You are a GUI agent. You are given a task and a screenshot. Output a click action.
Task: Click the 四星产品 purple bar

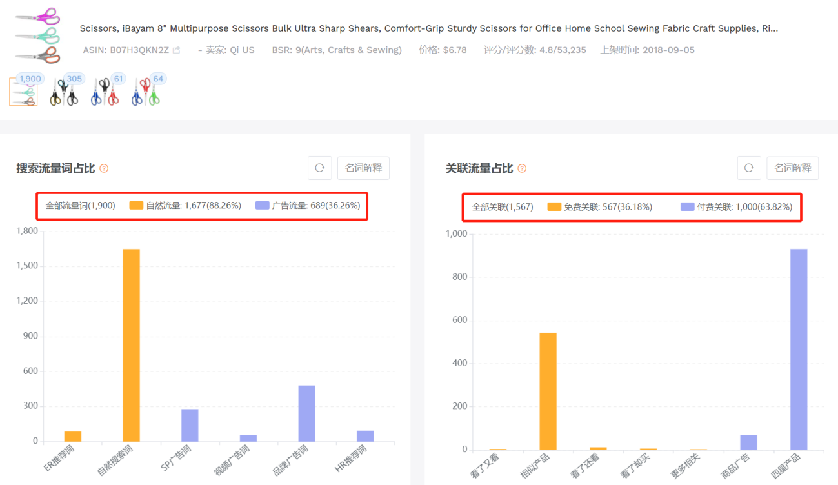pyautogui.click(x=799, y=349)
